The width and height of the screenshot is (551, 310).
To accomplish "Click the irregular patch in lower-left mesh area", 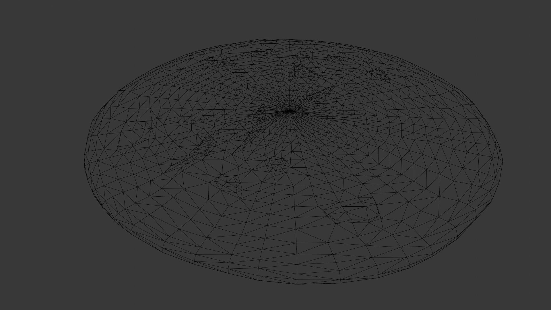I will pos(228,183).
